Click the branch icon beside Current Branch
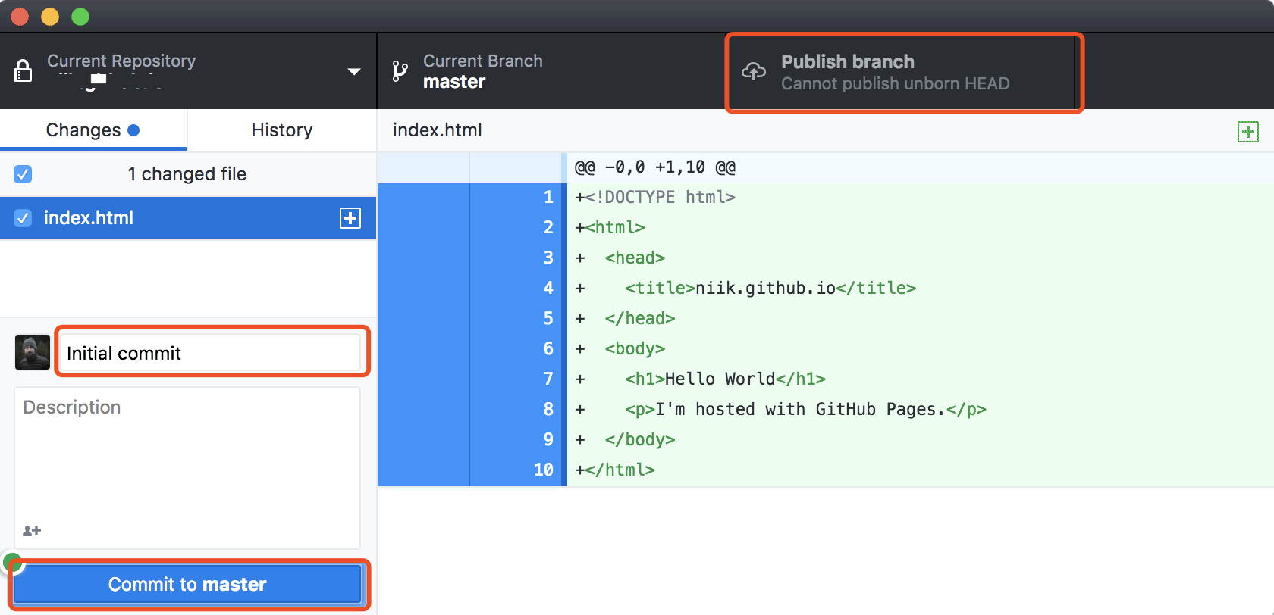 (400, 71)
